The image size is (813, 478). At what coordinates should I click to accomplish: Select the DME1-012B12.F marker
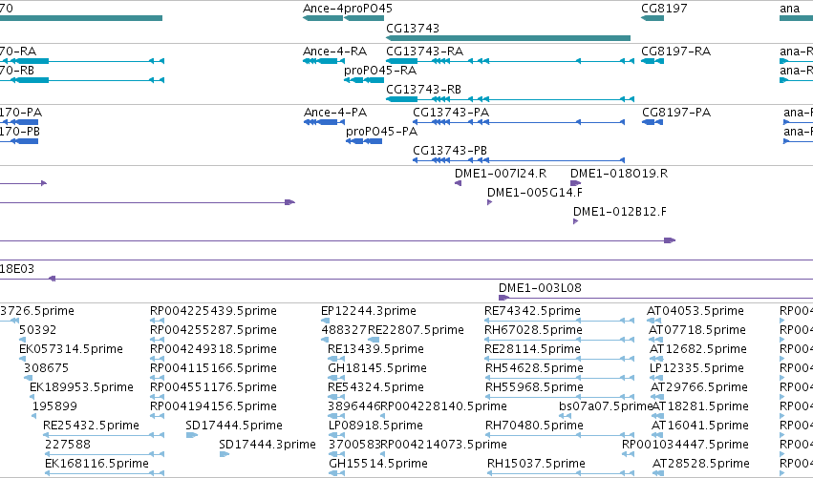[x=575, y=221]
